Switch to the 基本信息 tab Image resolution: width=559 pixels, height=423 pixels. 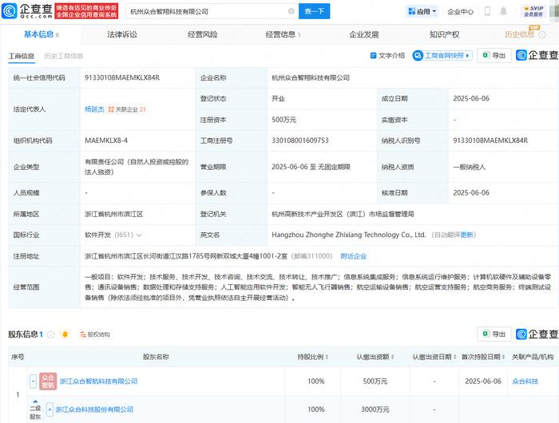(x=41, y=34)
